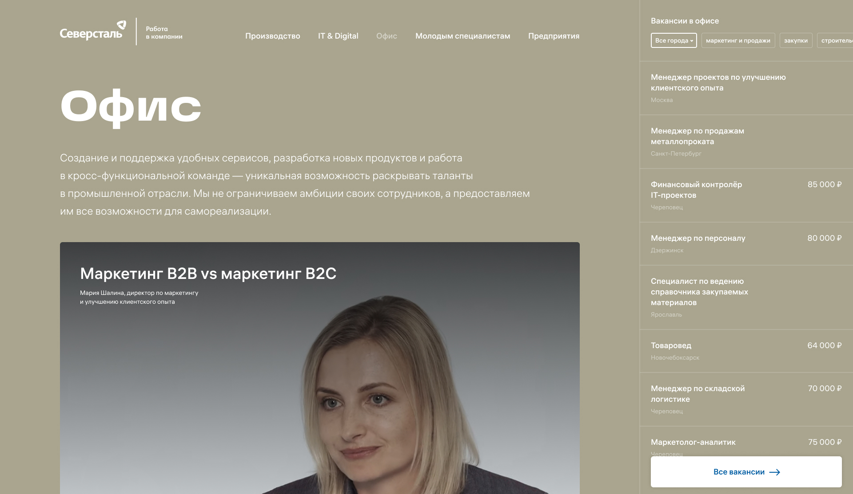This screenshot has height=494, width=853.
Task: Click the Северсталь logo
Action: pyautogui.click(x=93, y=31)
